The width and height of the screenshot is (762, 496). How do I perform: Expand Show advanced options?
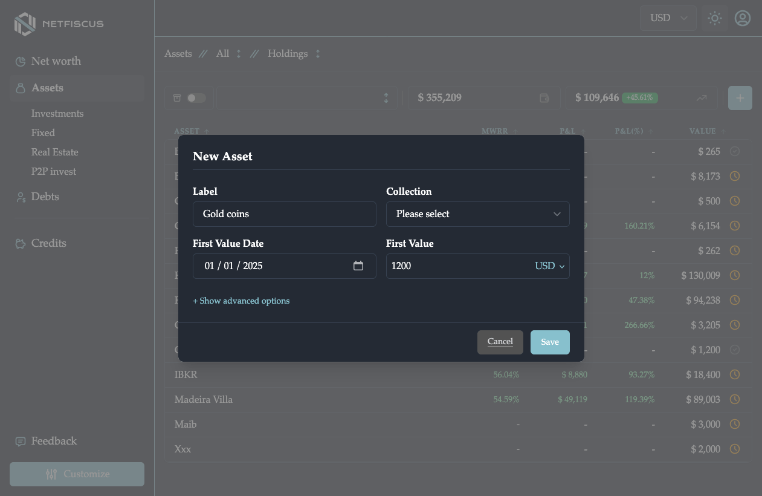pyautogui.click(x=241, y=301)
